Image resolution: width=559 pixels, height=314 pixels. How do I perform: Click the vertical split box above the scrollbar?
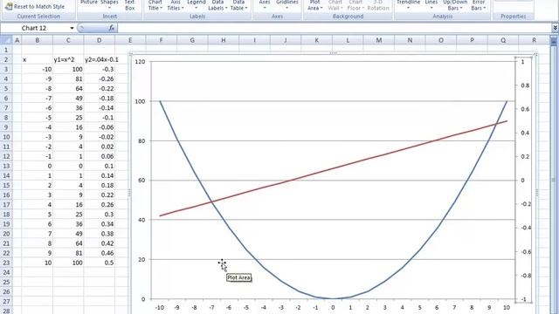coord(554,36)
